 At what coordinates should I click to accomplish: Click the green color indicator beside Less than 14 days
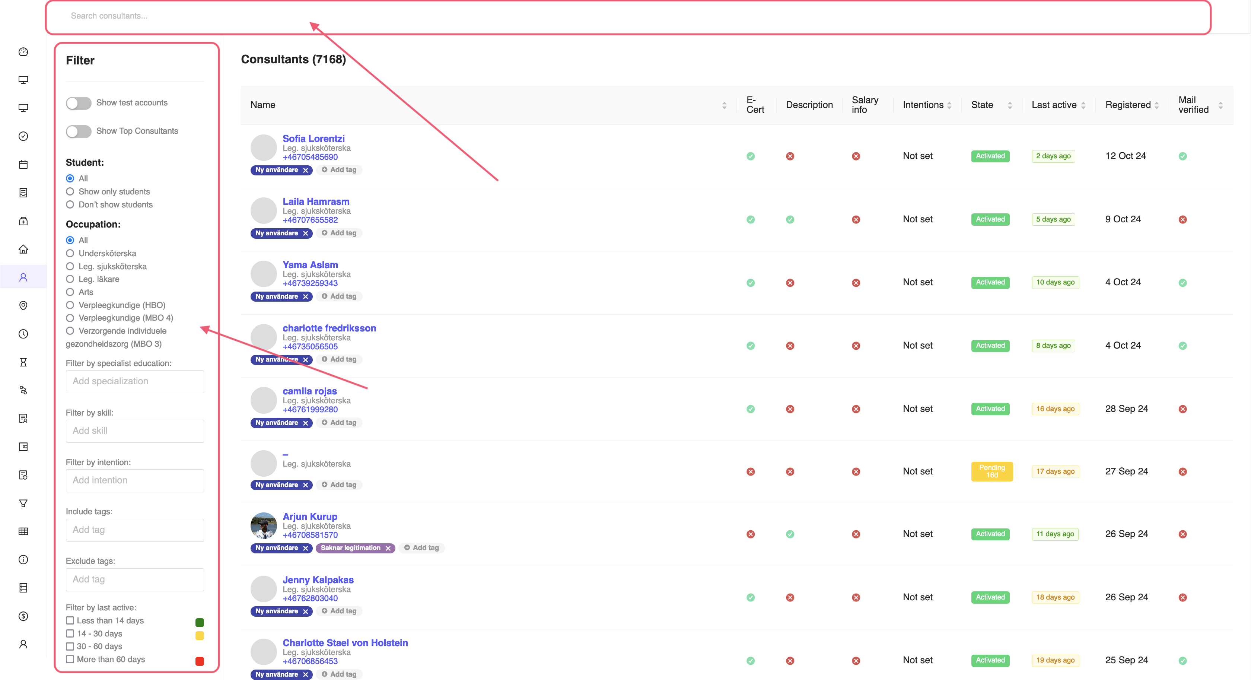pyautogui.click(x=199, y=622)
